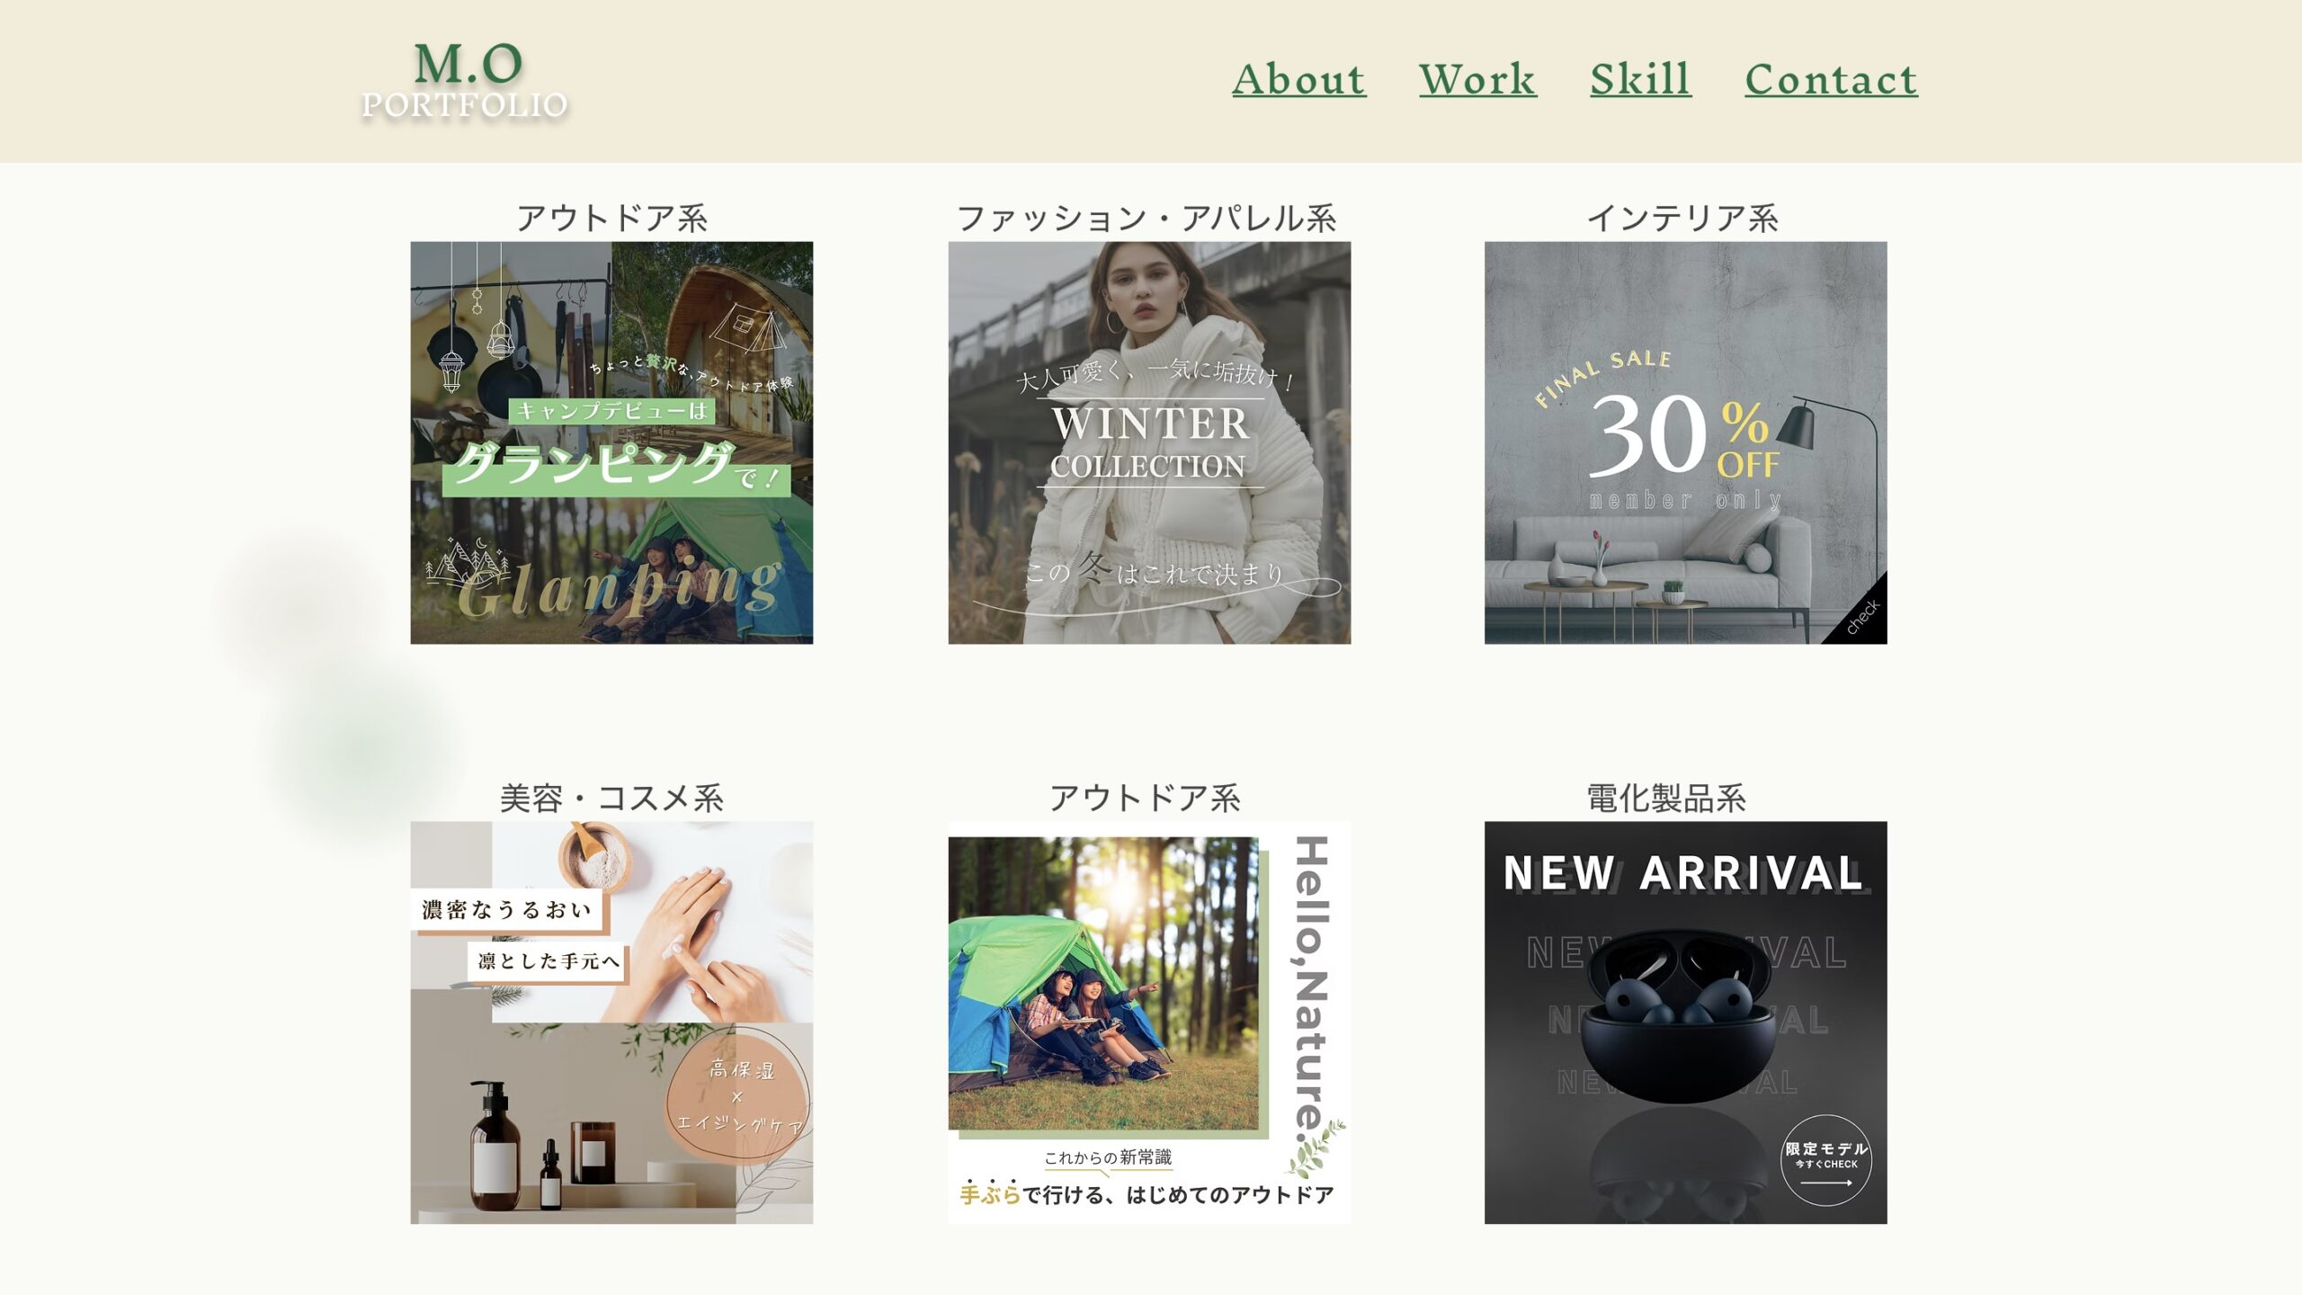Open the Hello,Nature camping banner
Viewport: 2302px width, 1295px height.
[1149, 1023]
